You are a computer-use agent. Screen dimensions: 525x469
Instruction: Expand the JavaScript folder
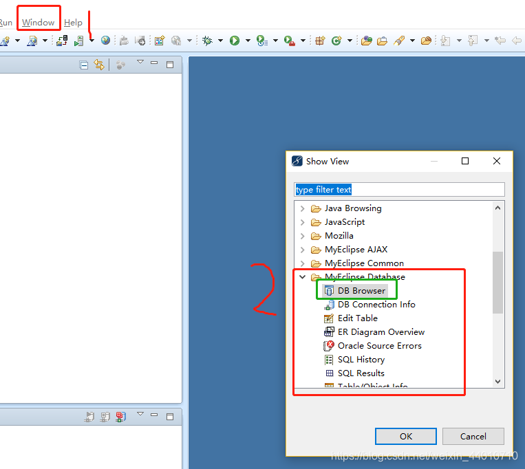tap(302, 222)
